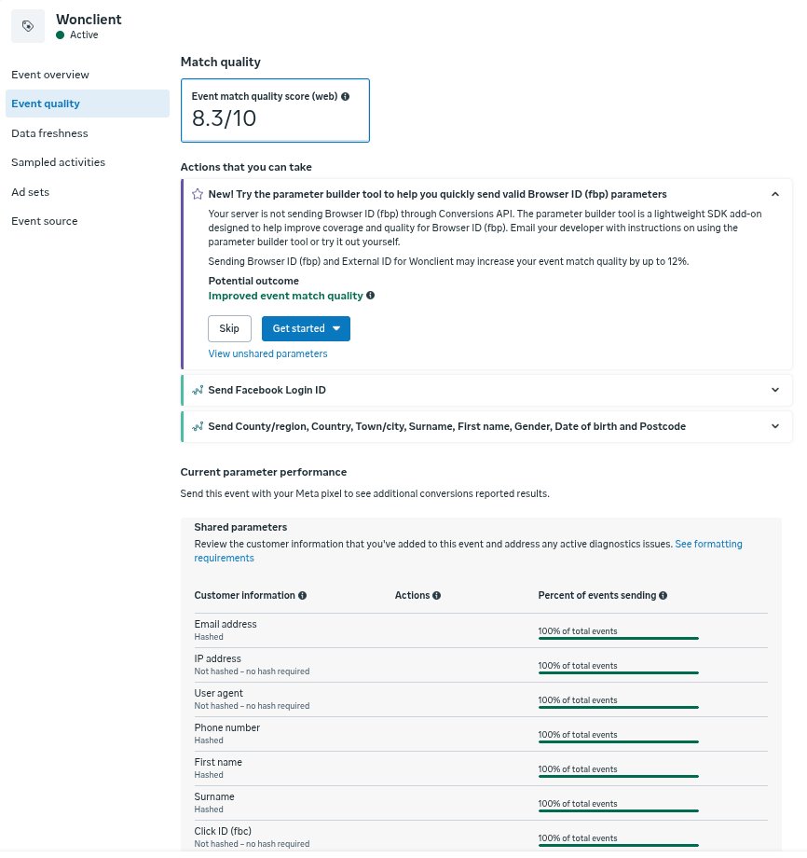Click the green Active status indicator

pos(58,35)
